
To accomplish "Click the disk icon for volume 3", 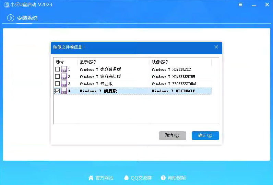I will [64, 84].
